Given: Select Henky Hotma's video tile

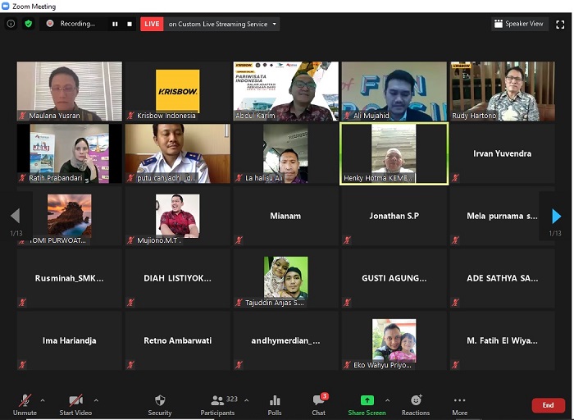Looking at the screenshot, I should click(394, 153).
